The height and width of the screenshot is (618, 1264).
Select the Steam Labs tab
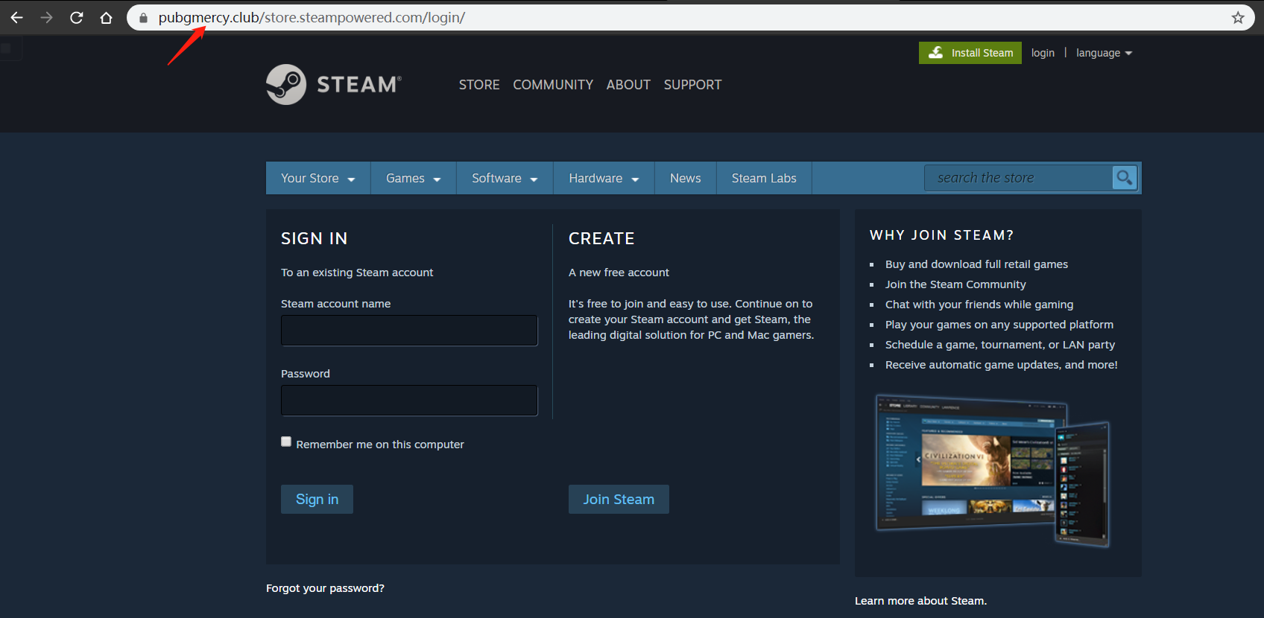[764, 178]
